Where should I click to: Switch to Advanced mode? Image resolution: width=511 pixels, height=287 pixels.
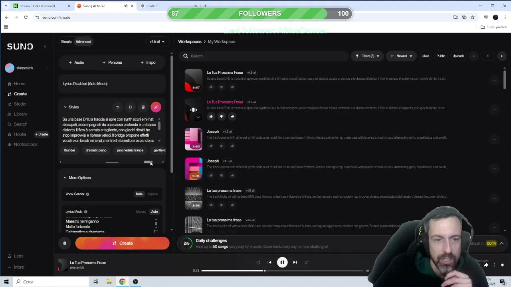[83, 41]
